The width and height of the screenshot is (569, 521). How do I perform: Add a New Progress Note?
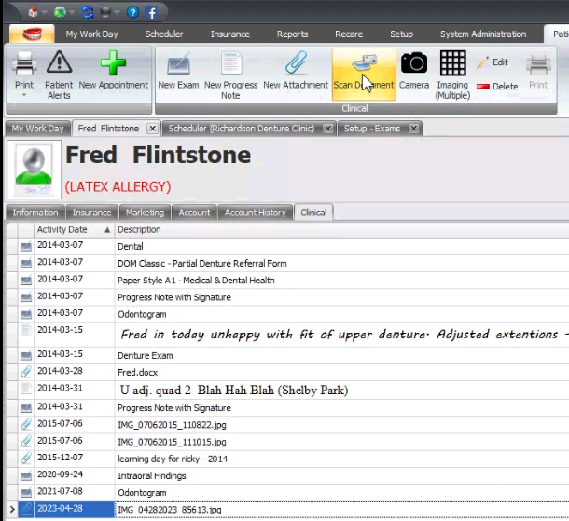230,75
